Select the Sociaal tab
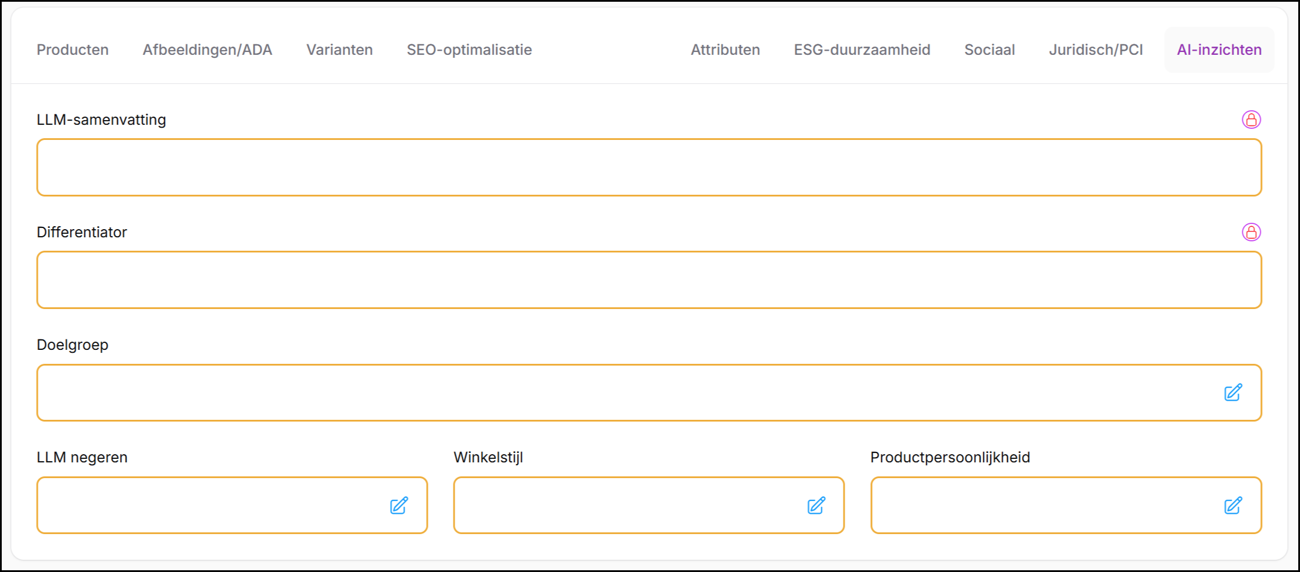The height and width of the screenshot is (572, 1300). click(x=989, y=50)
